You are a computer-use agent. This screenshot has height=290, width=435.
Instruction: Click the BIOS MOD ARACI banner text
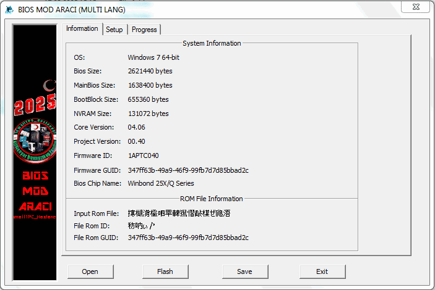pos(35,191)
